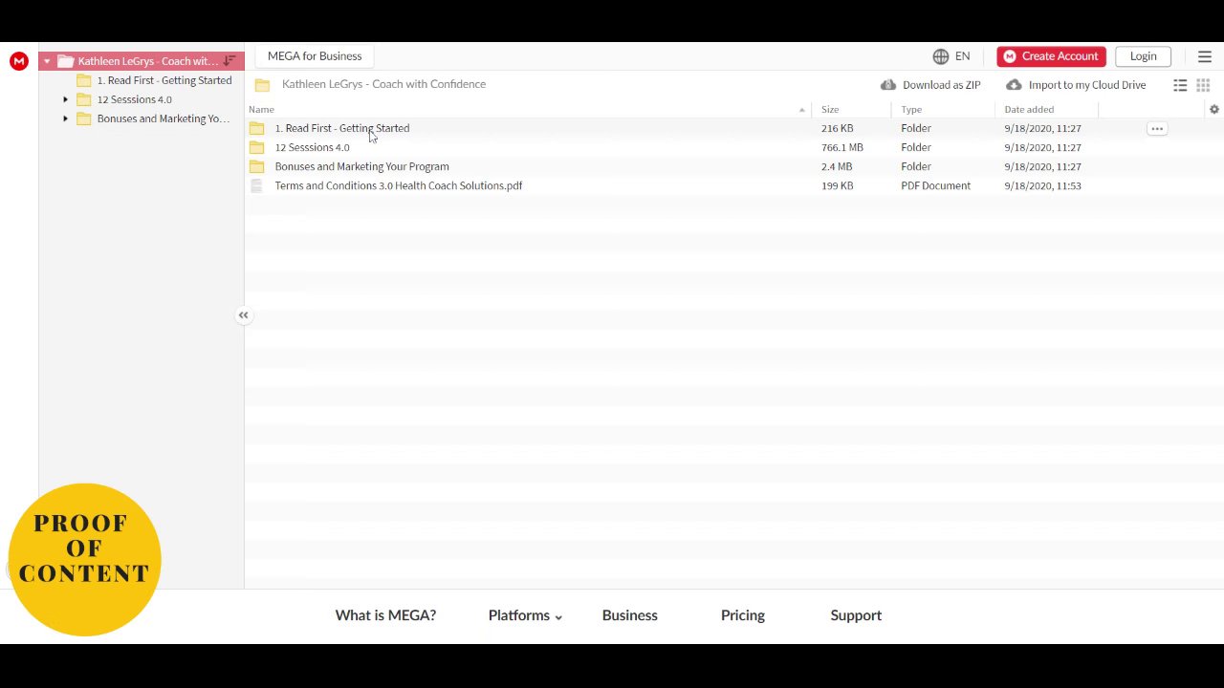This screenshot has height=688, width=1224.
Task: Toggle Name column sort arrow
Action: pos(801,110)
